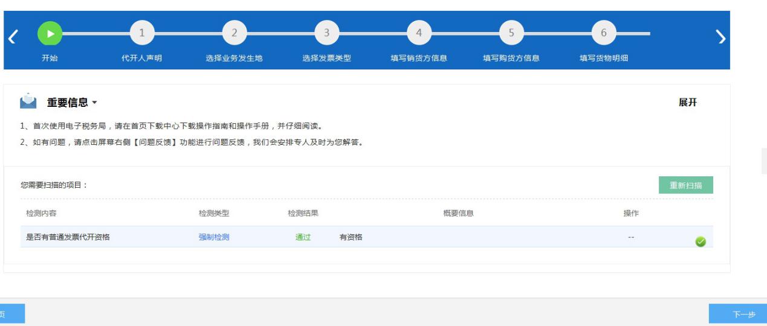
Task: Click the 概要信息 column header
Action: (458, 214)
